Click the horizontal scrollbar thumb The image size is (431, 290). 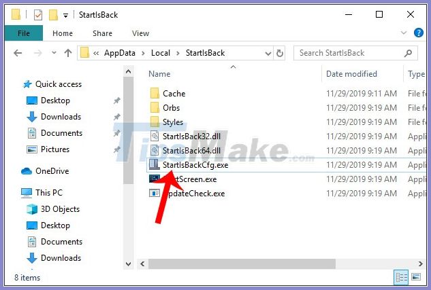pyautogui.click(x=242, y=264)
